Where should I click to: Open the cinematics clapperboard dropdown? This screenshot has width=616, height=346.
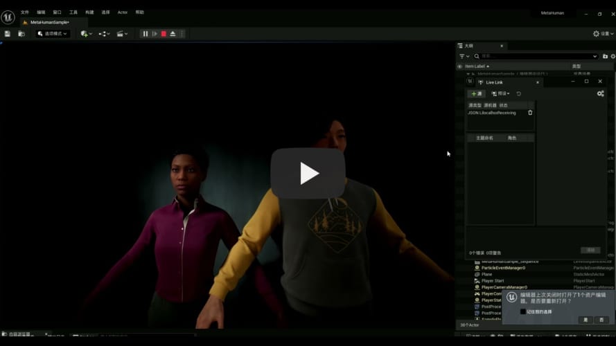(x=122, y=34)
